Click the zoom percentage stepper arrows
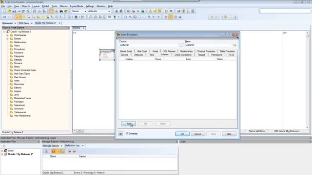 [115, 17]
